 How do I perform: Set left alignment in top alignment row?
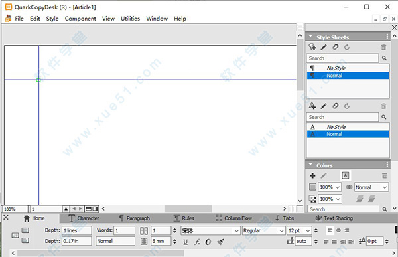[330, 230]
